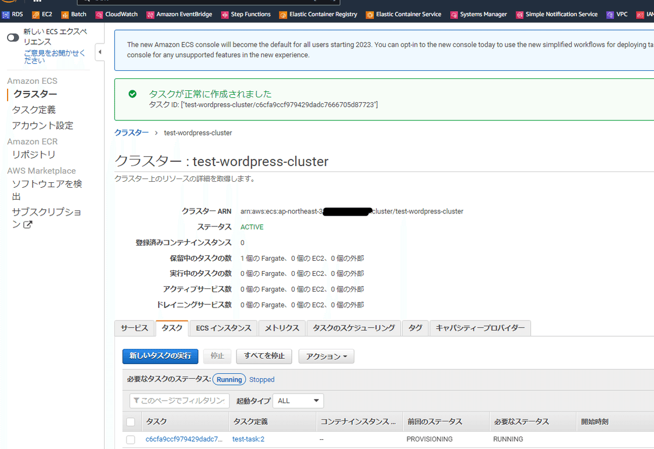Open the Elastic Container Service bookmark icon
The image size is (654, 449).
[x=370, y=15]
